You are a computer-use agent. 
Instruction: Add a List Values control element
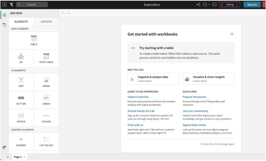46,141
